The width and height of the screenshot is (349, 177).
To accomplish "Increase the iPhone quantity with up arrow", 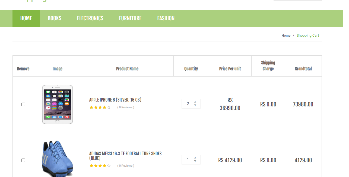I will click(195, 102).
